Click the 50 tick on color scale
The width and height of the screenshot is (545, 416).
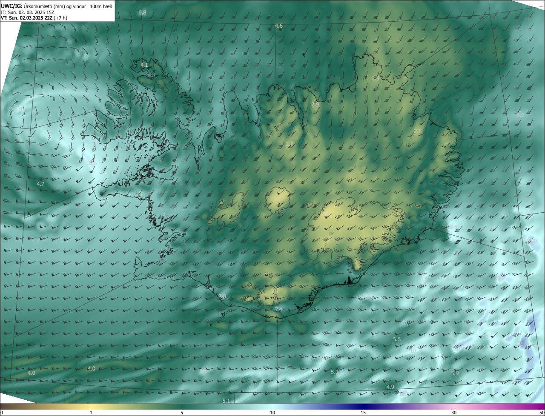click(x=542, y=413)
